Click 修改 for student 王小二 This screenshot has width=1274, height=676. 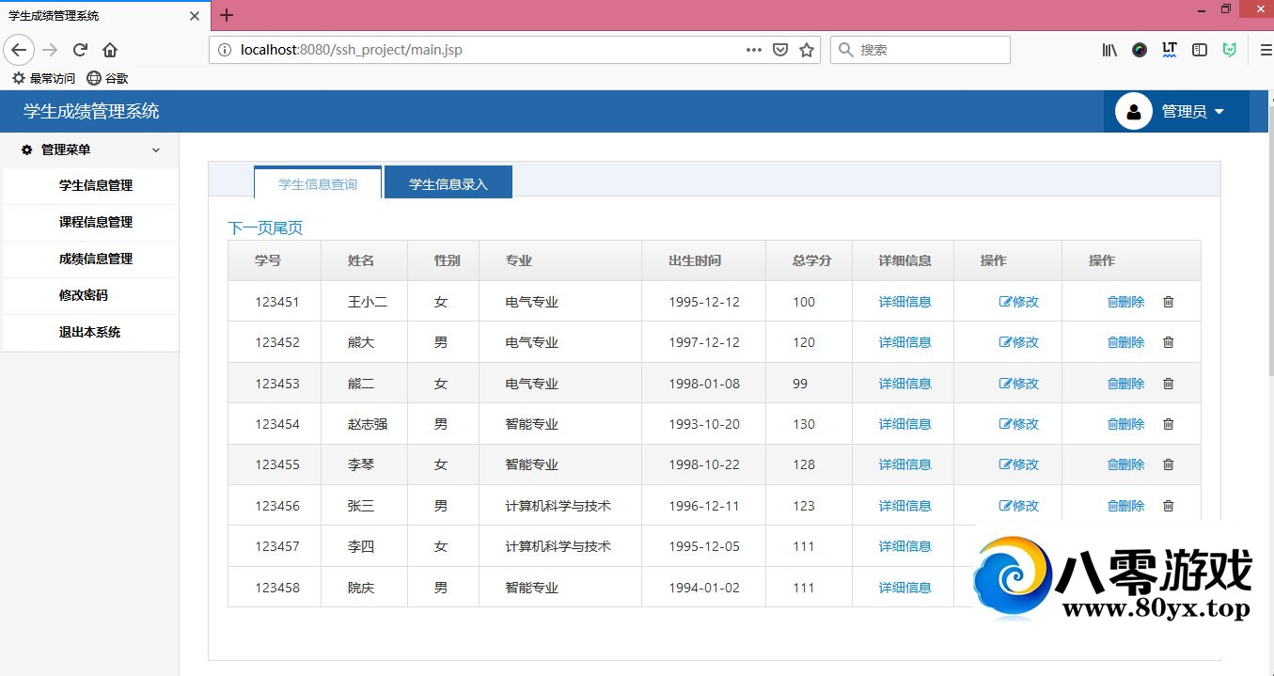tap(1019, 302)
